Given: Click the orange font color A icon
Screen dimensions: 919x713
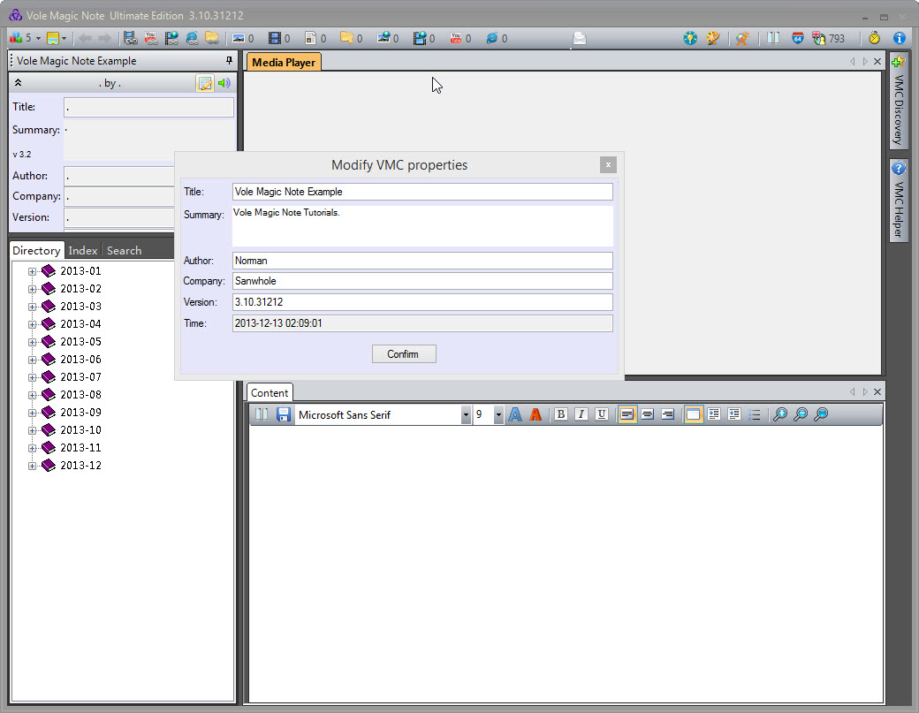Looking at the screenshot, I should click(535, 414).
